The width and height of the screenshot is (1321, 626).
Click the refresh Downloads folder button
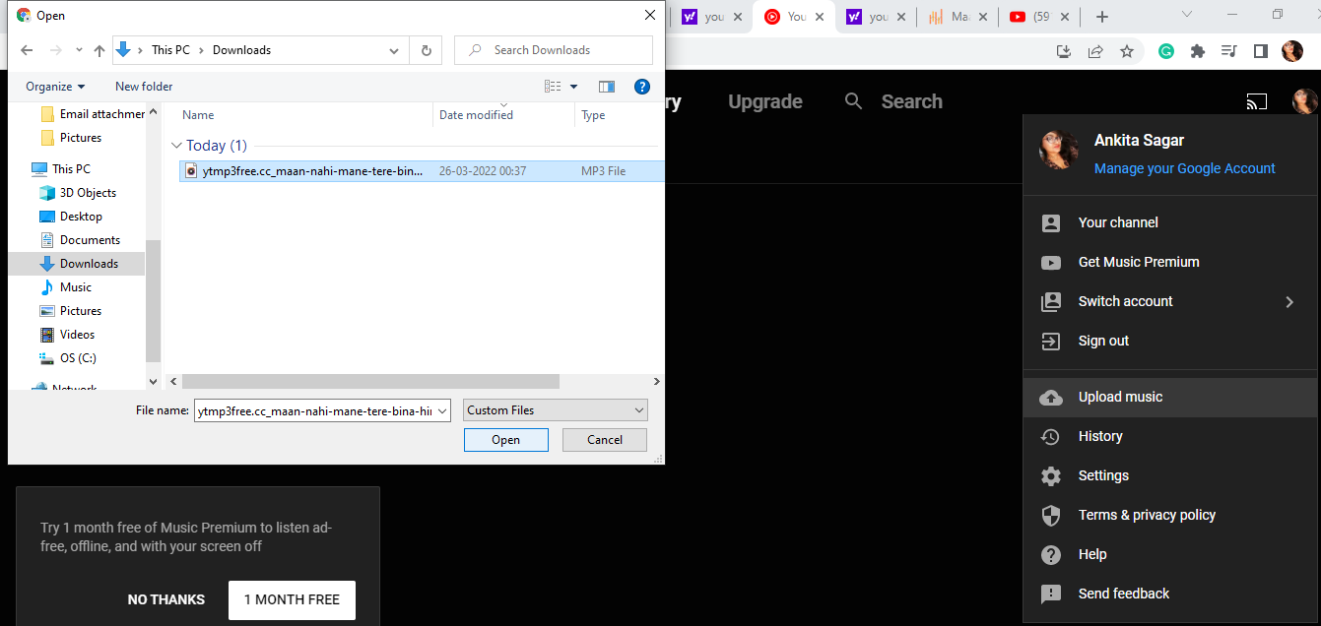coord(426,50)
